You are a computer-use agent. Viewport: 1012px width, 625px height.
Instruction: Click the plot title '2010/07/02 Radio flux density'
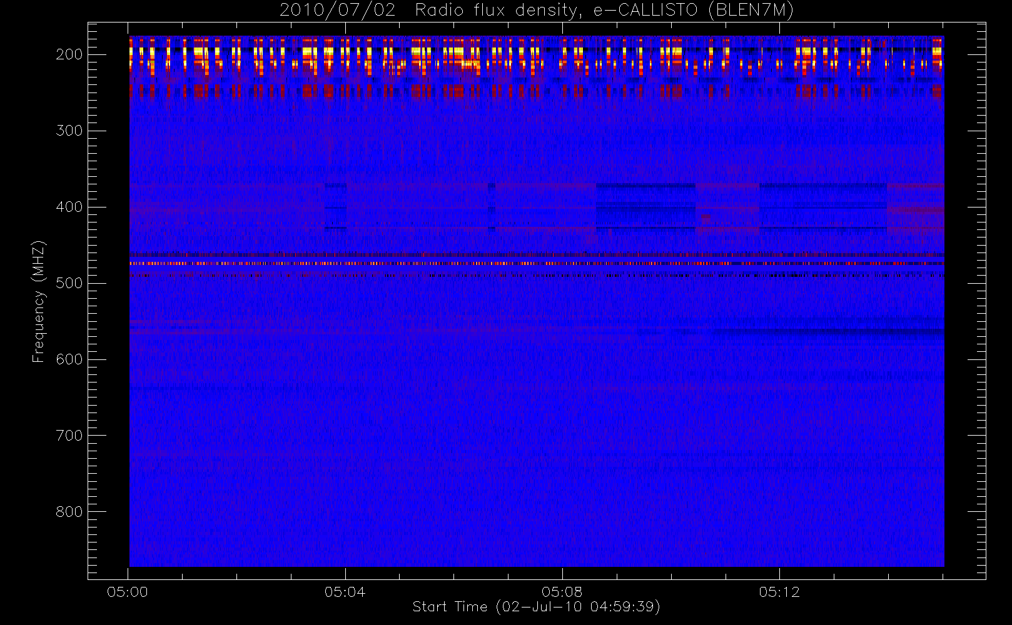click(536, 11)
